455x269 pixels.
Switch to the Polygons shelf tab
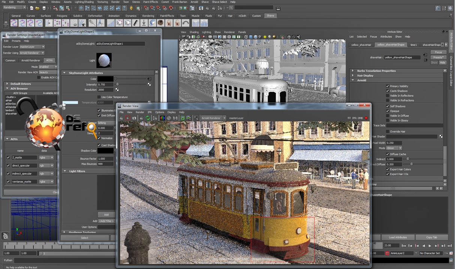tap(62, 16)
